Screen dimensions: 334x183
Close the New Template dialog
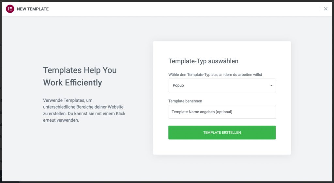click(326, 9)
